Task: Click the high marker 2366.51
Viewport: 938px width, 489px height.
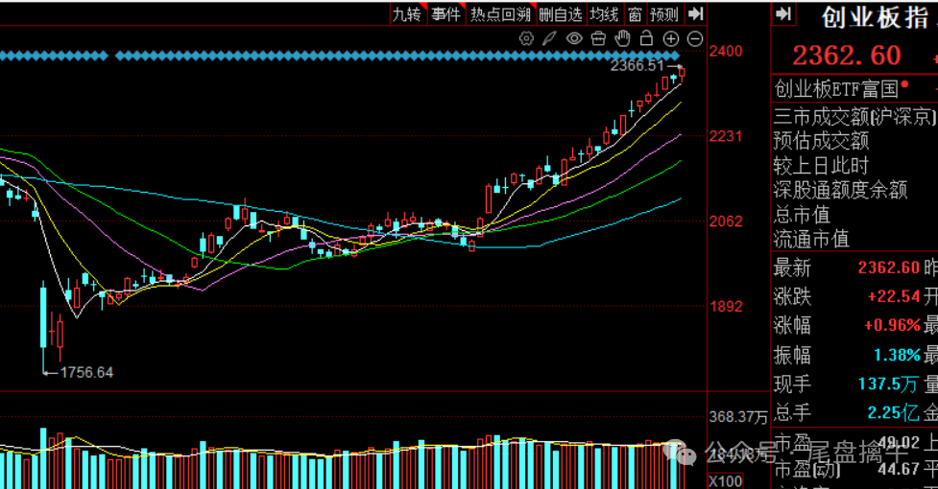Action: [x=637, y=65]
